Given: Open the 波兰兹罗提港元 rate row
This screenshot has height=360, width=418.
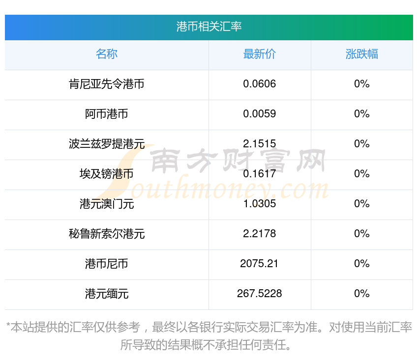Looking at the screenshot, I should (x=209, y=144).
